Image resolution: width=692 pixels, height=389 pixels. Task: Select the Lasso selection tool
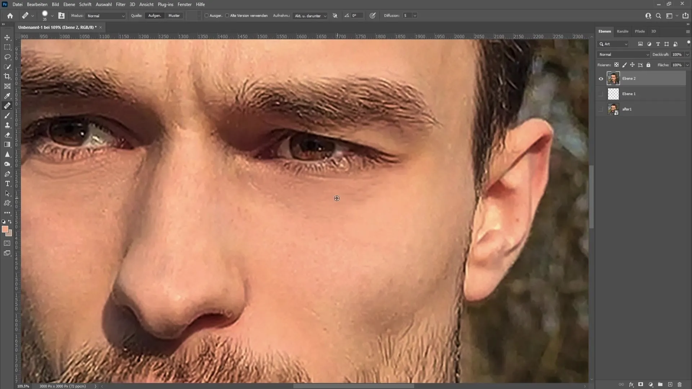(x=7, y=57)
